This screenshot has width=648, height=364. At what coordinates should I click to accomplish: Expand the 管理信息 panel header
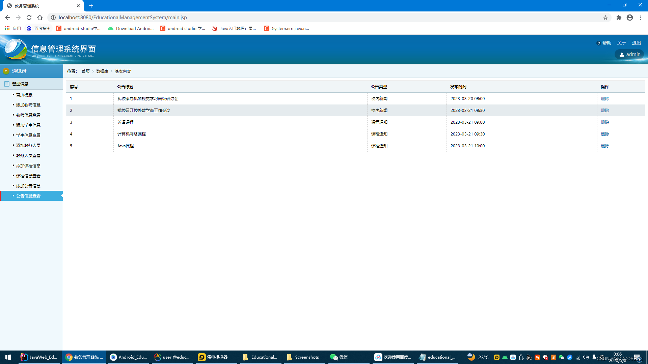(x=20, y=84)
